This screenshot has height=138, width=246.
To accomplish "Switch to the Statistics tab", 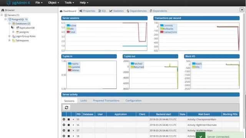I will (x=116, y=11).
